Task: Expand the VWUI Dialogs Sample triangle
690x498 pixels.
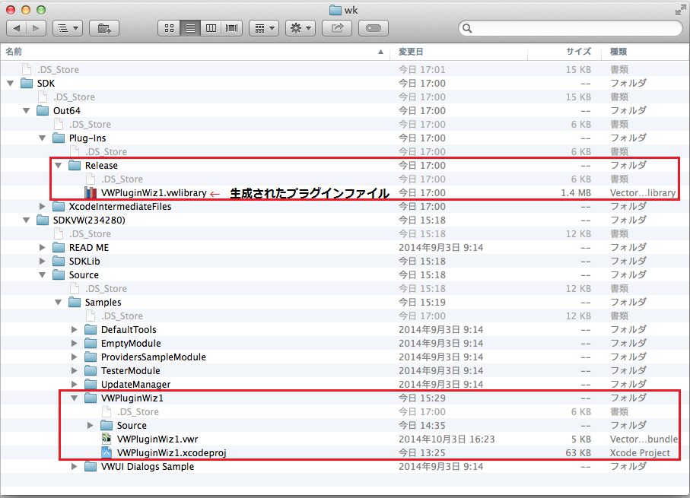Action: (x=75, y=467)
